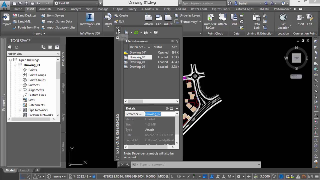Switch to the Home ribbon tab
The width and height of the screenshot is (320, 180).
coord(18,9)
